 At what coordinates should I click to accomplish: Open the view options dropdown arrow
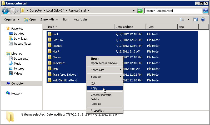click(x=188, y=19)
